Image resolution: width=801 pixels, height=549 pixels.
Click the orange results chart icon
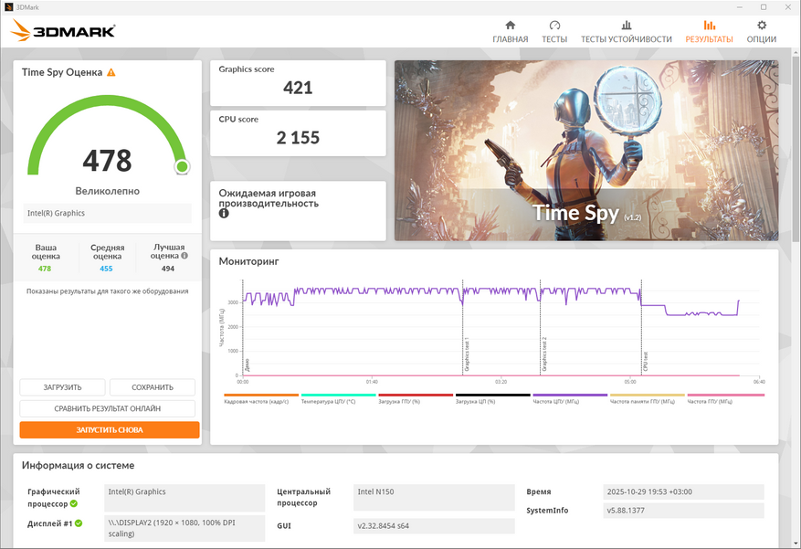tap(709, 25)
